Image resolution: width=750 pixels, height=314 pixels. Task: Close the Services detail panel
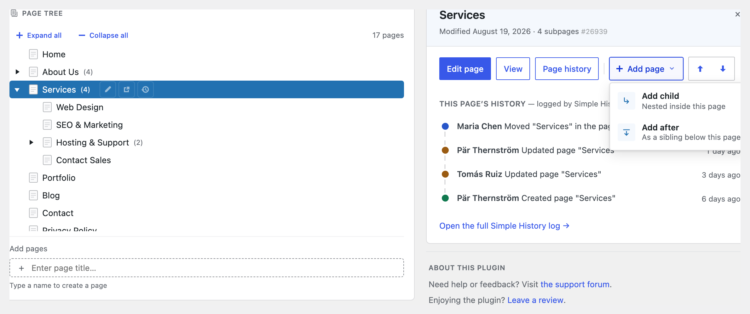click(x=737, y=14)
